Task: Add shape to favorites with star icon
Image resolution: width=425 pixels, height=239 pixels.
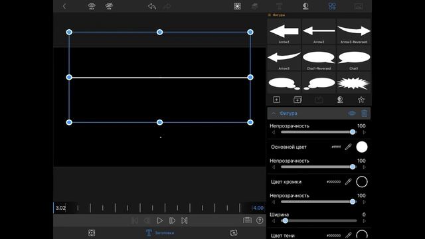Action: click(361, 100)
